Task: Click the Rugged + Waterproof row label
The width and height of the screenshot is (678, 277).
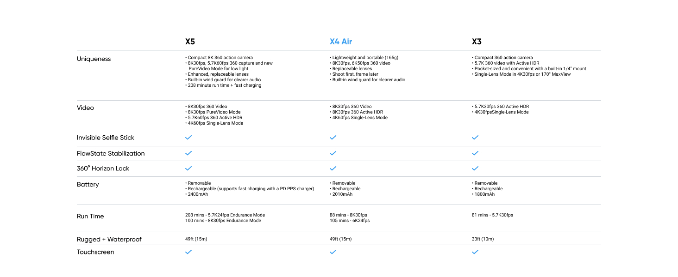Action: (x=109, y=239)
